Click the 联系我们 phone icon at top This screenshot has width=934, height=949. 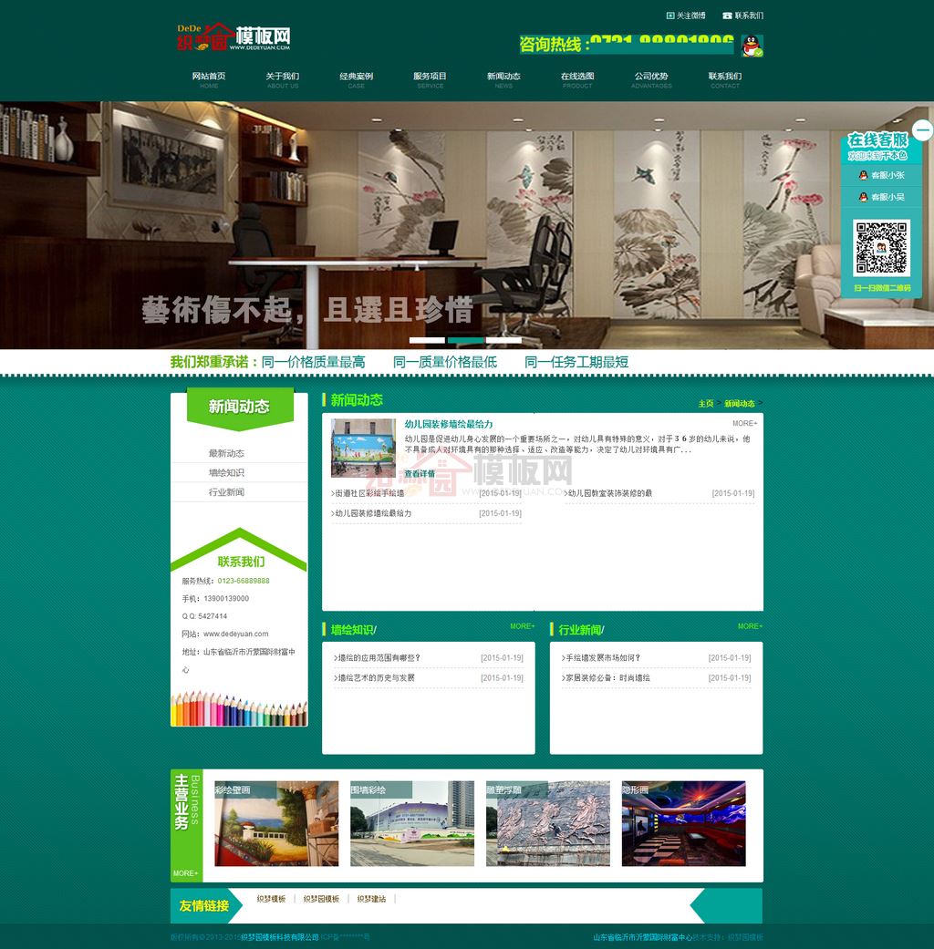[x=727, y=15]
